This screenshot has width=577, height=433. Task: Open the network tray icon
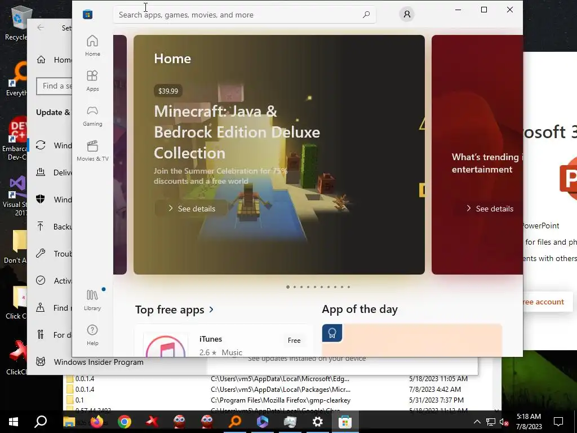(x=491, y=422)
